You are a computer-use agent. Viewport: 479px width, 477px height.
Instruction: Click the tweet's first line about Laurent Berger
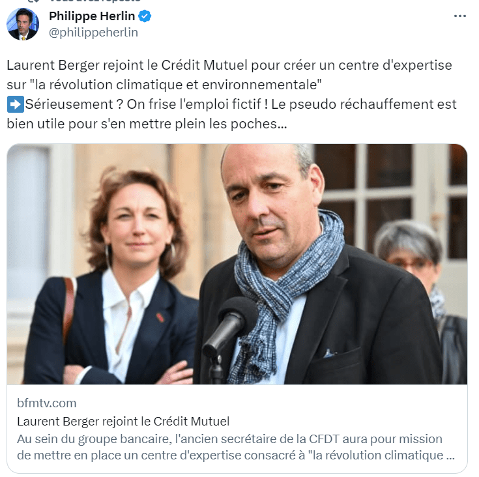click(229, 65)
